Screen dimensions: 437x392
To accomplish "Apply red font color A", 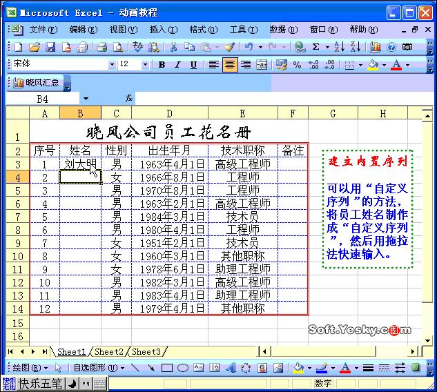I will [x=396, y=65].
